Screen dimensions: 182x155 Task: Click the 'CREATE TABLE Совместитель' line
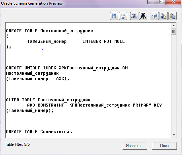pos(39,132)
